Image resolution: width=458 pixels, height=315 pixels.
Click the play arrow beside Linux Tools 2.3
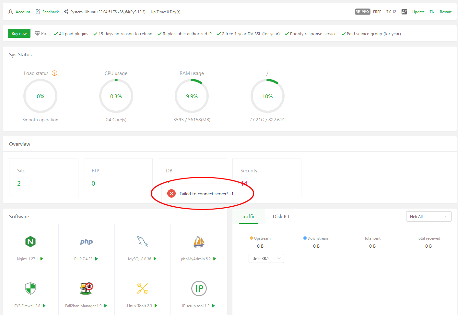(156, 306)
